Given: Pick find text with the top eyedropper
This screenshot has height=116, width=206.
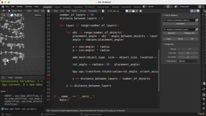Looking at the screenshot, I should pos(197,20).
